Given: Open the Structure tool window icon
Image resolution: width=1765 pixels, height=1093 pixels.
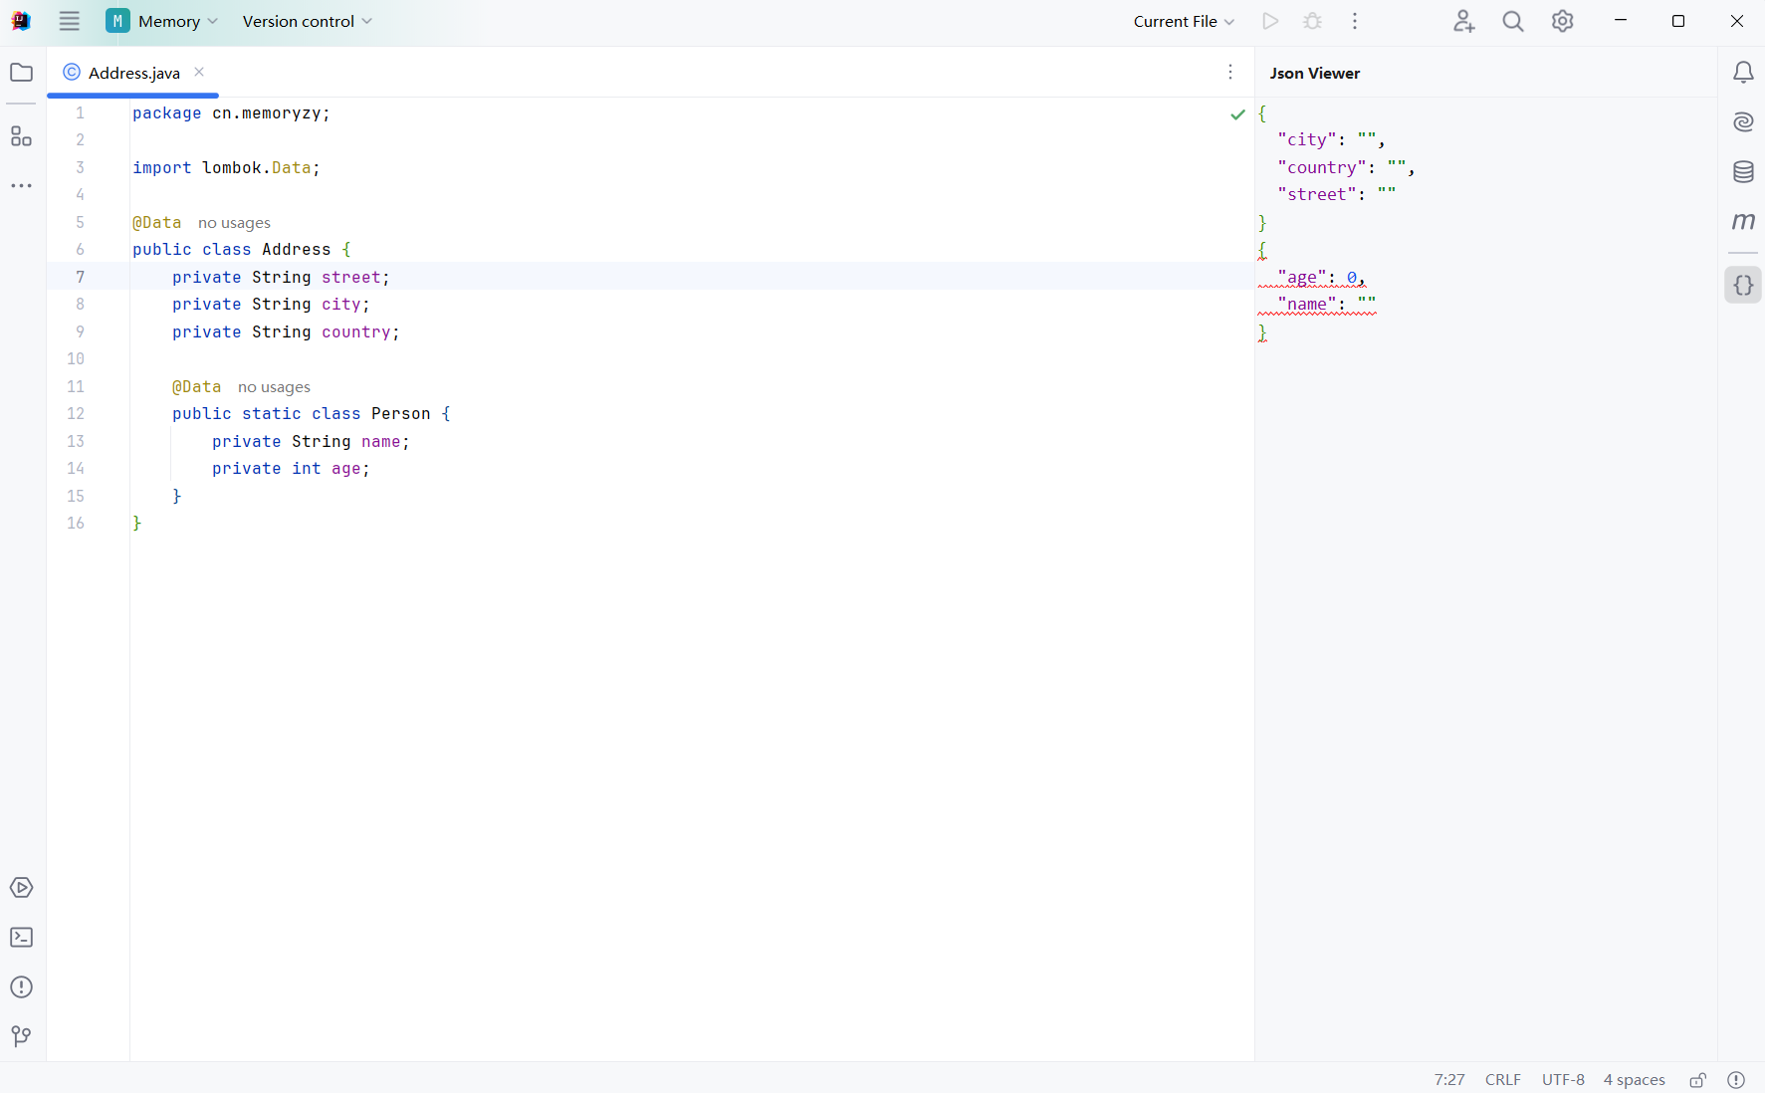Looking at the screenshot, I should click(21, 136).
